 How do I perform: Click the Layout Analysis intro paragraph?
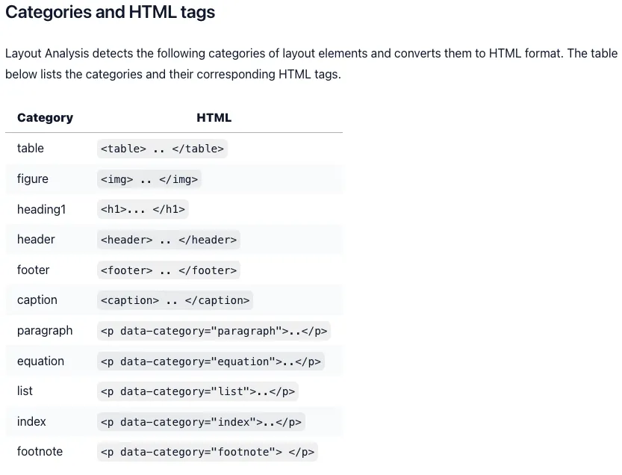[x=311, y=64]
